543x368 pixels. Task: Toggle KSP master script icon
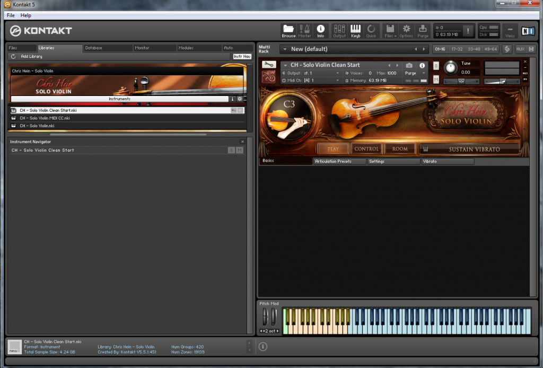[507, 49]
